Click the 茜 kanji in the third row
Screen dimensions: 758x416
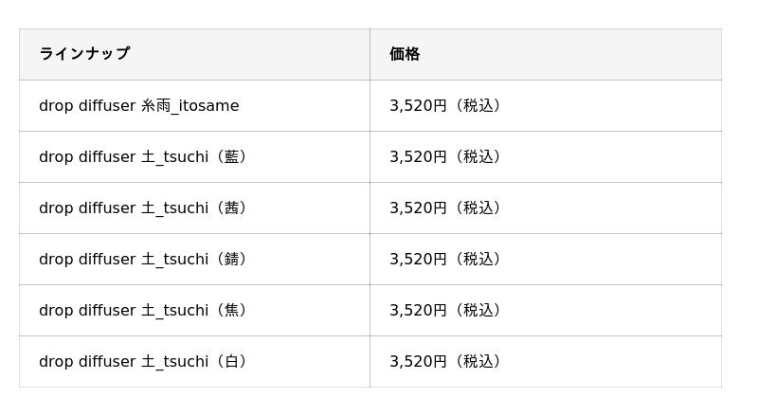(231, 208)
